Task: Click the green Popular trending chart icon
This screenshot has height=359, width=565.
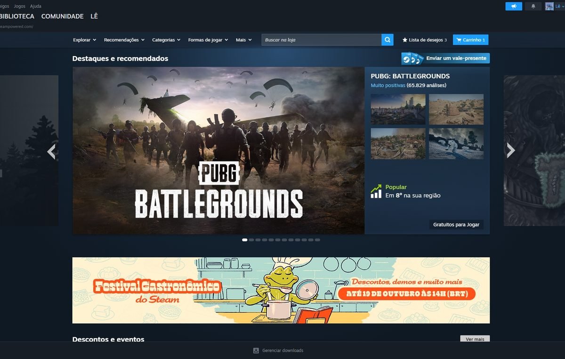Action: point(376,191)
